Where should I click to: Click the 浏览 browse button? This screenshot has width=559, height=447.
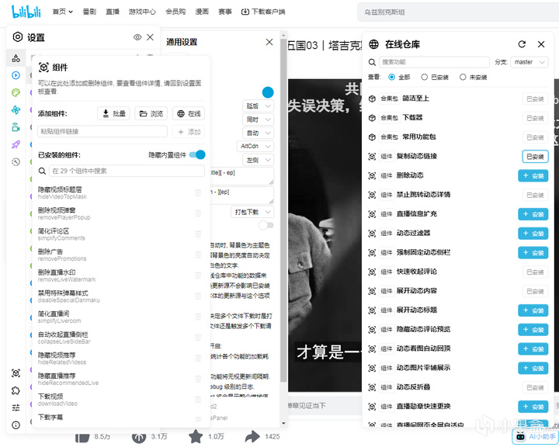point(151,113)
